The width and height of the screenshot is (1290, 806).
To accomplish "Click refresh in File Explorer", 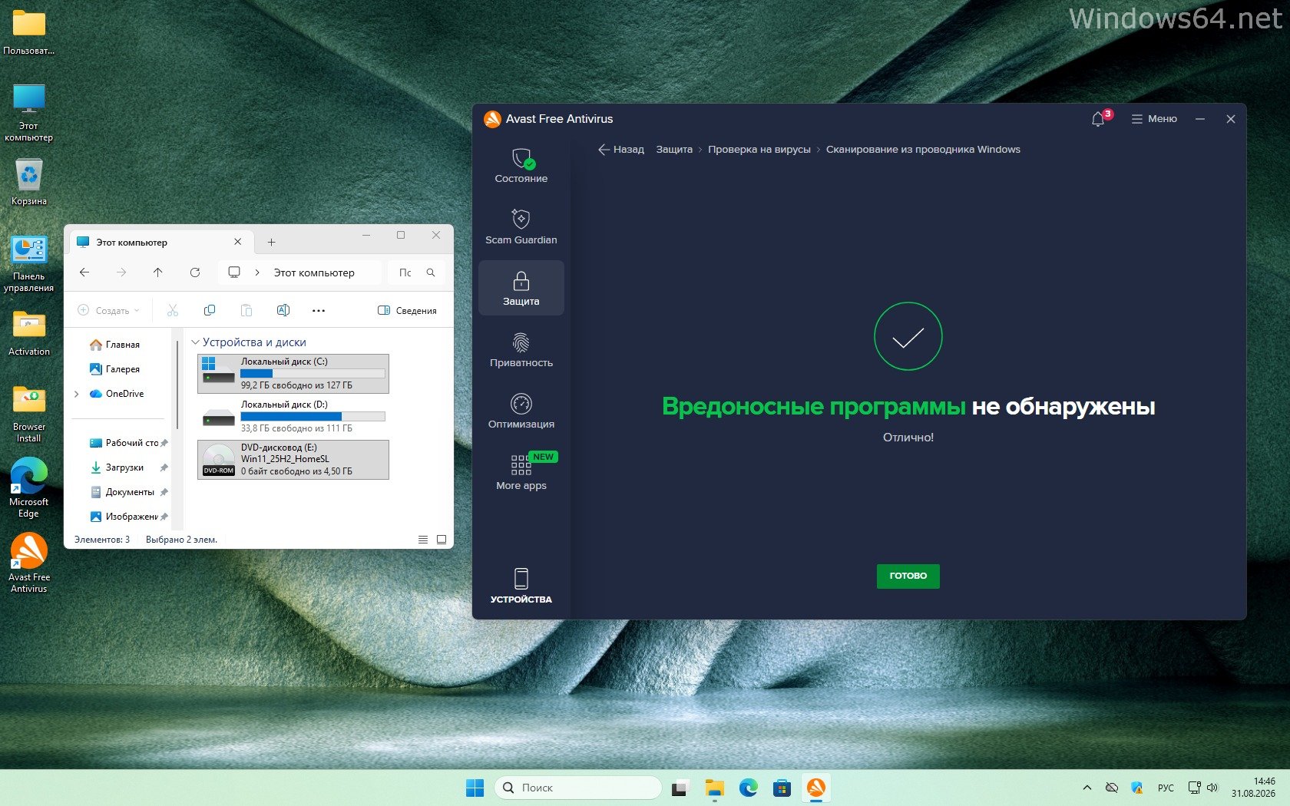I will coord(195,273).
